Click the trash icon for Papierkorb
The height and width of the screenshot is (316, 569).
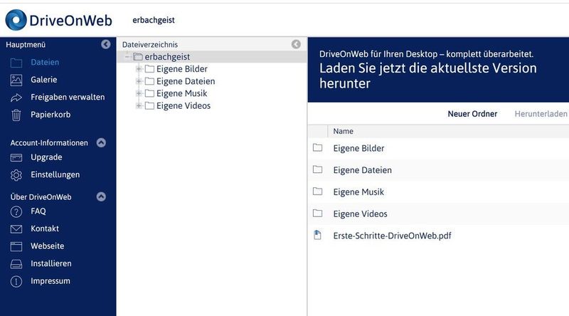(16, 115)
